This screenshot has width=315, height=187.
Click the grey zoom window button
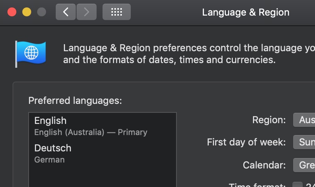(42, 12)
